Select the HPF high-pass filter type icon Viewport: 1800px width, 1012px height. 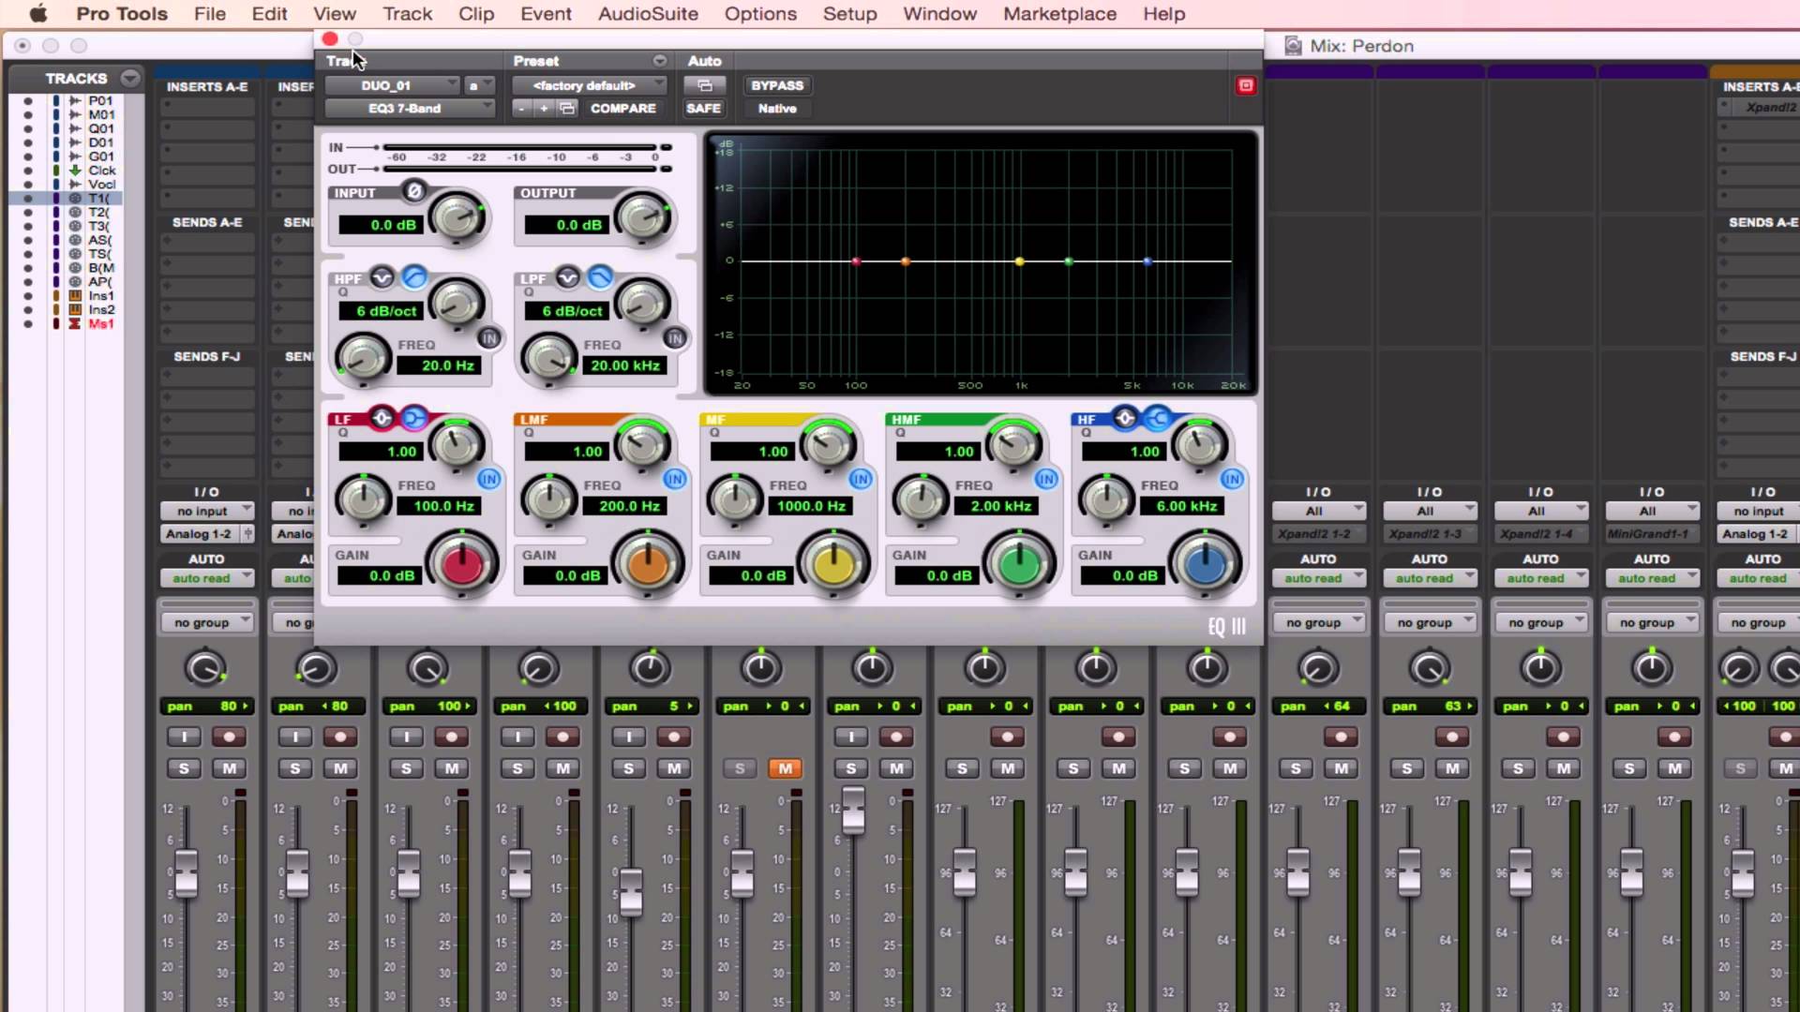(x=413, y=276)
